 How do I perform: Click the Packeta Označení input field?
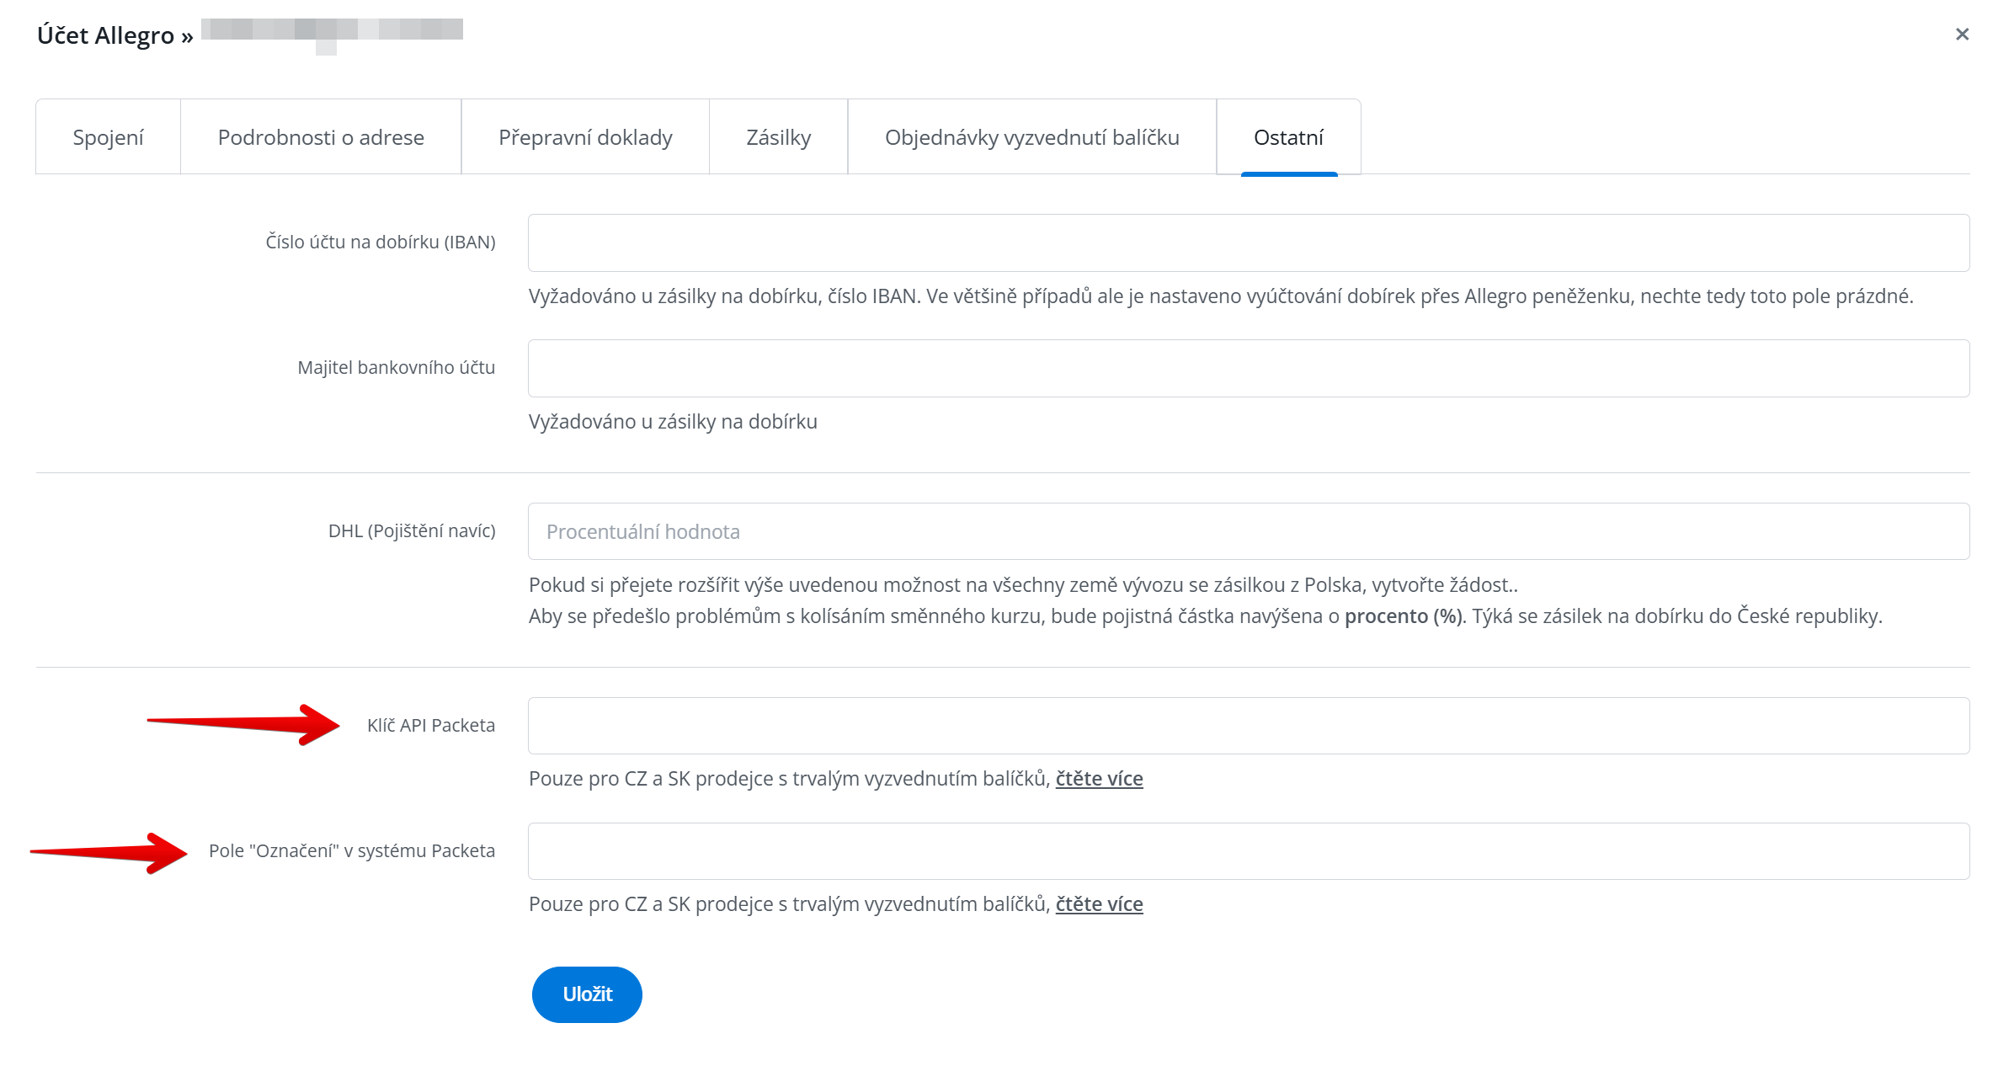1248,851
